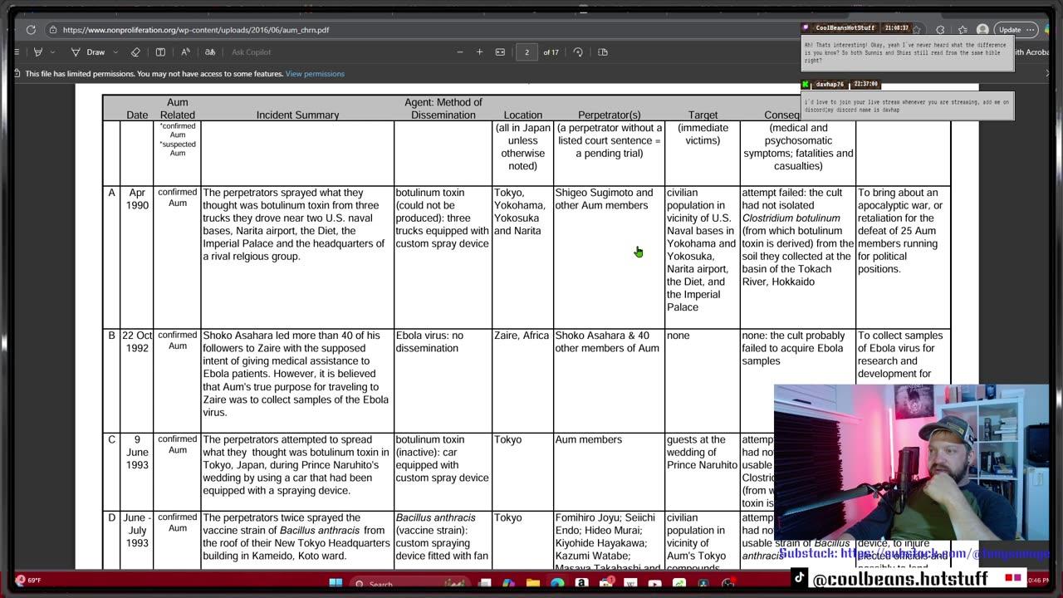
Task: Click the site info lock icon beside URL
Action: pos(53,30)
